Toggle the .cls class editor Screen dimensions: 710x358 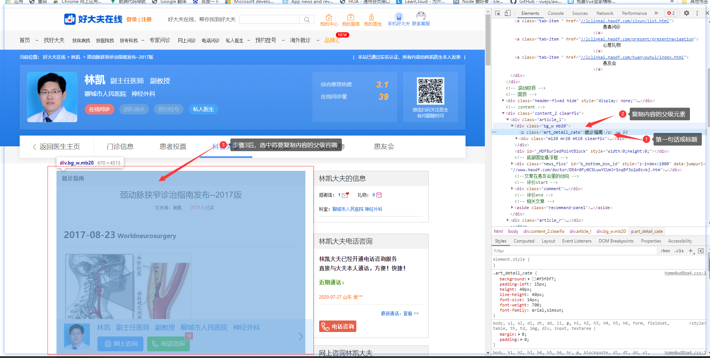(x=680, y=251)
